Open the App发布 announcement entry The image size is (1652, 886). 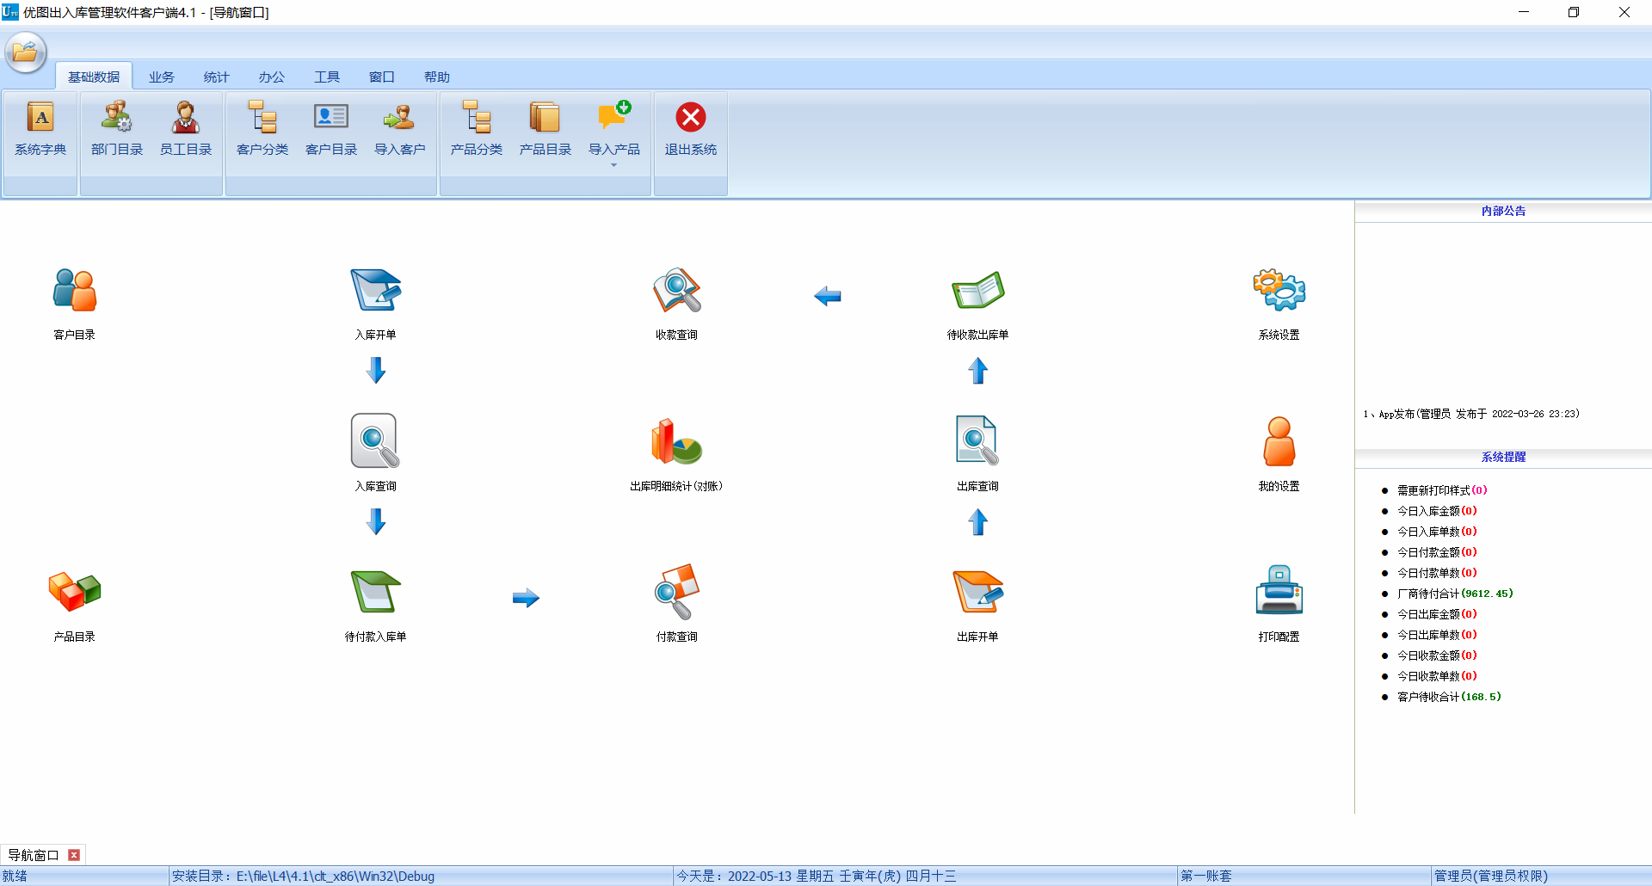coord(1471,414)
